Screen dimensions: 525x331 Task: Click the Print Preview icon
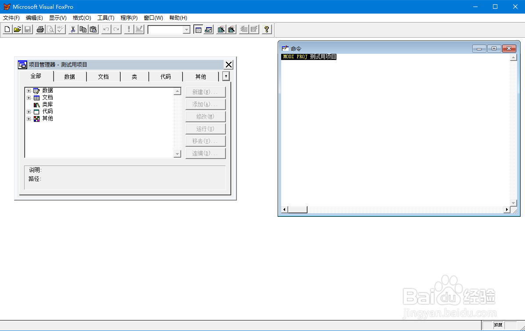click(x=50, y=29)
